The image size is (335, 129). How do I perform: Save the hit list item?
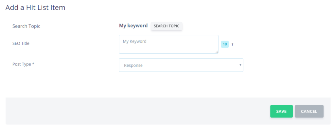(x=281, y=111)
